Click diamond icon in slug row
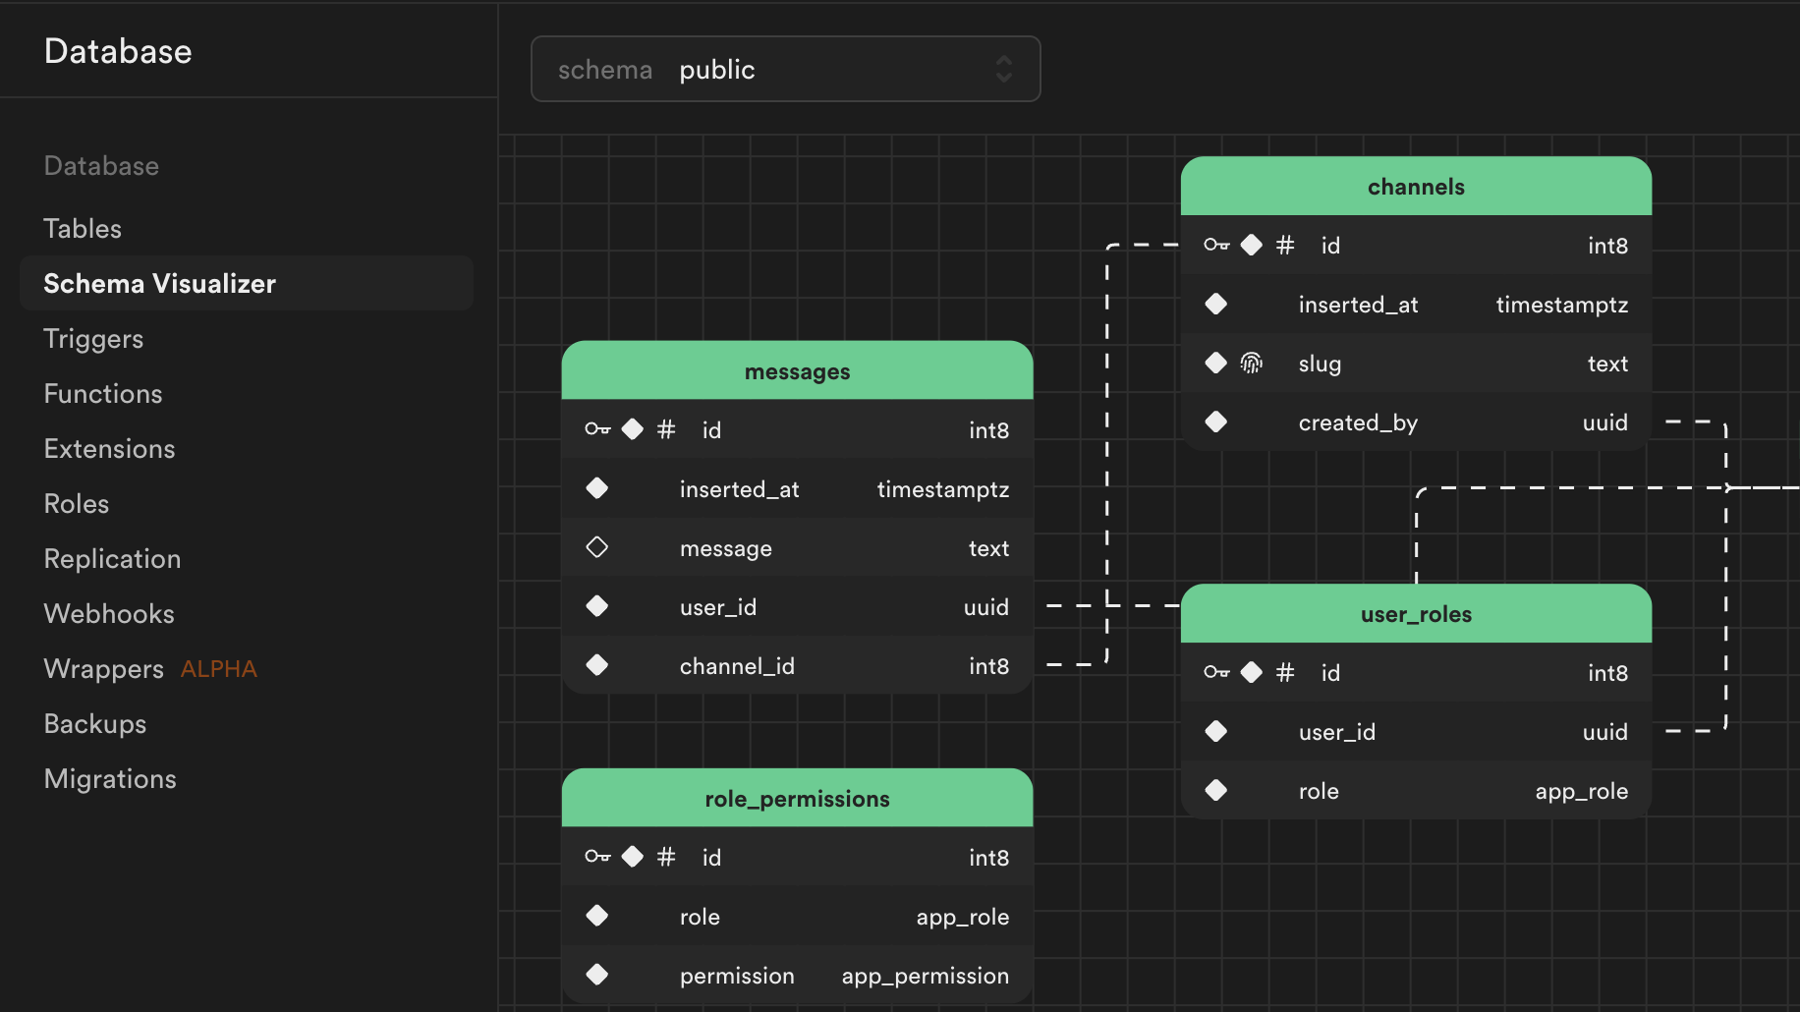This screenshot has height=1012, width=1800. tap(1216, 363)
